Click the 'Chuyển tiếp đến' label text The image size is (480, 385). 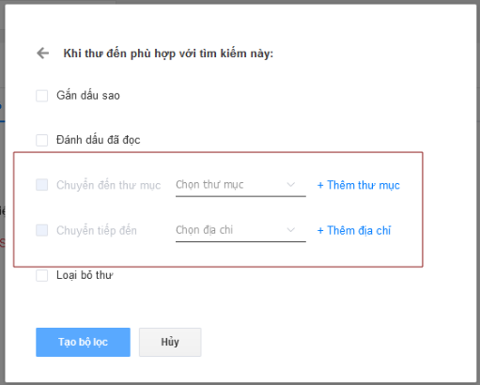pos(97,230)
